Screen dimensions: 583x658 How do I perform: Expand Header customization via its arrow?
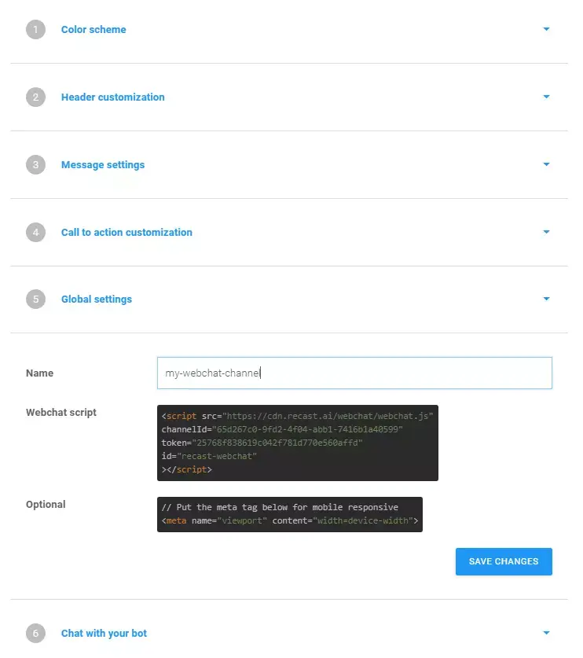click(x=546, y=97)
